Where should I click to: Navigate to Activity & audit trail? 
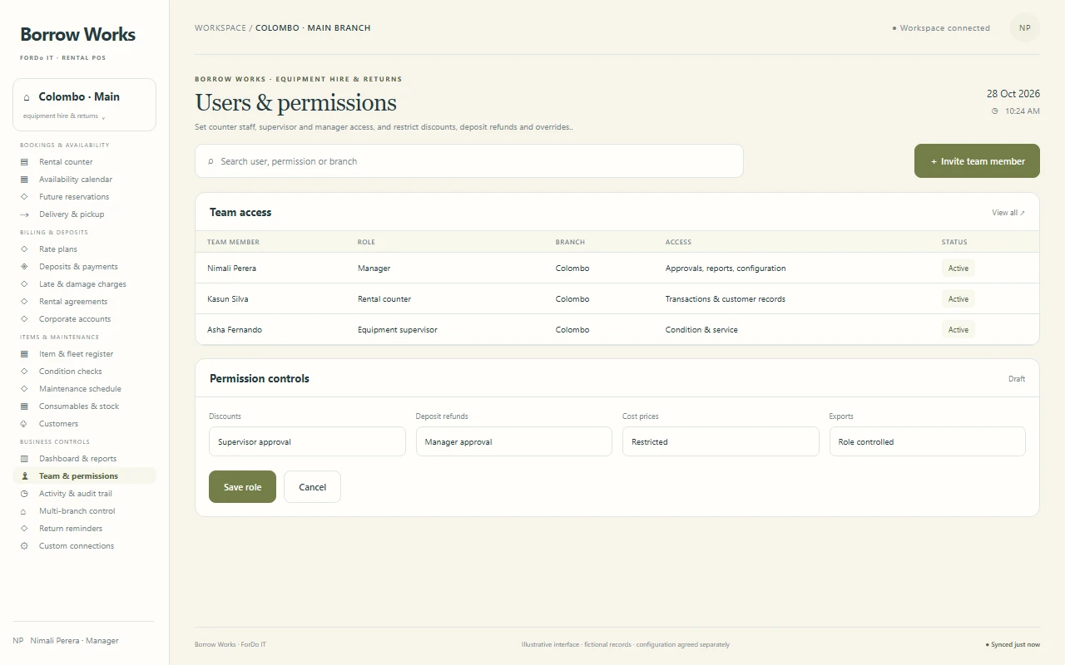pyautogui.click(x=84, y=494)
